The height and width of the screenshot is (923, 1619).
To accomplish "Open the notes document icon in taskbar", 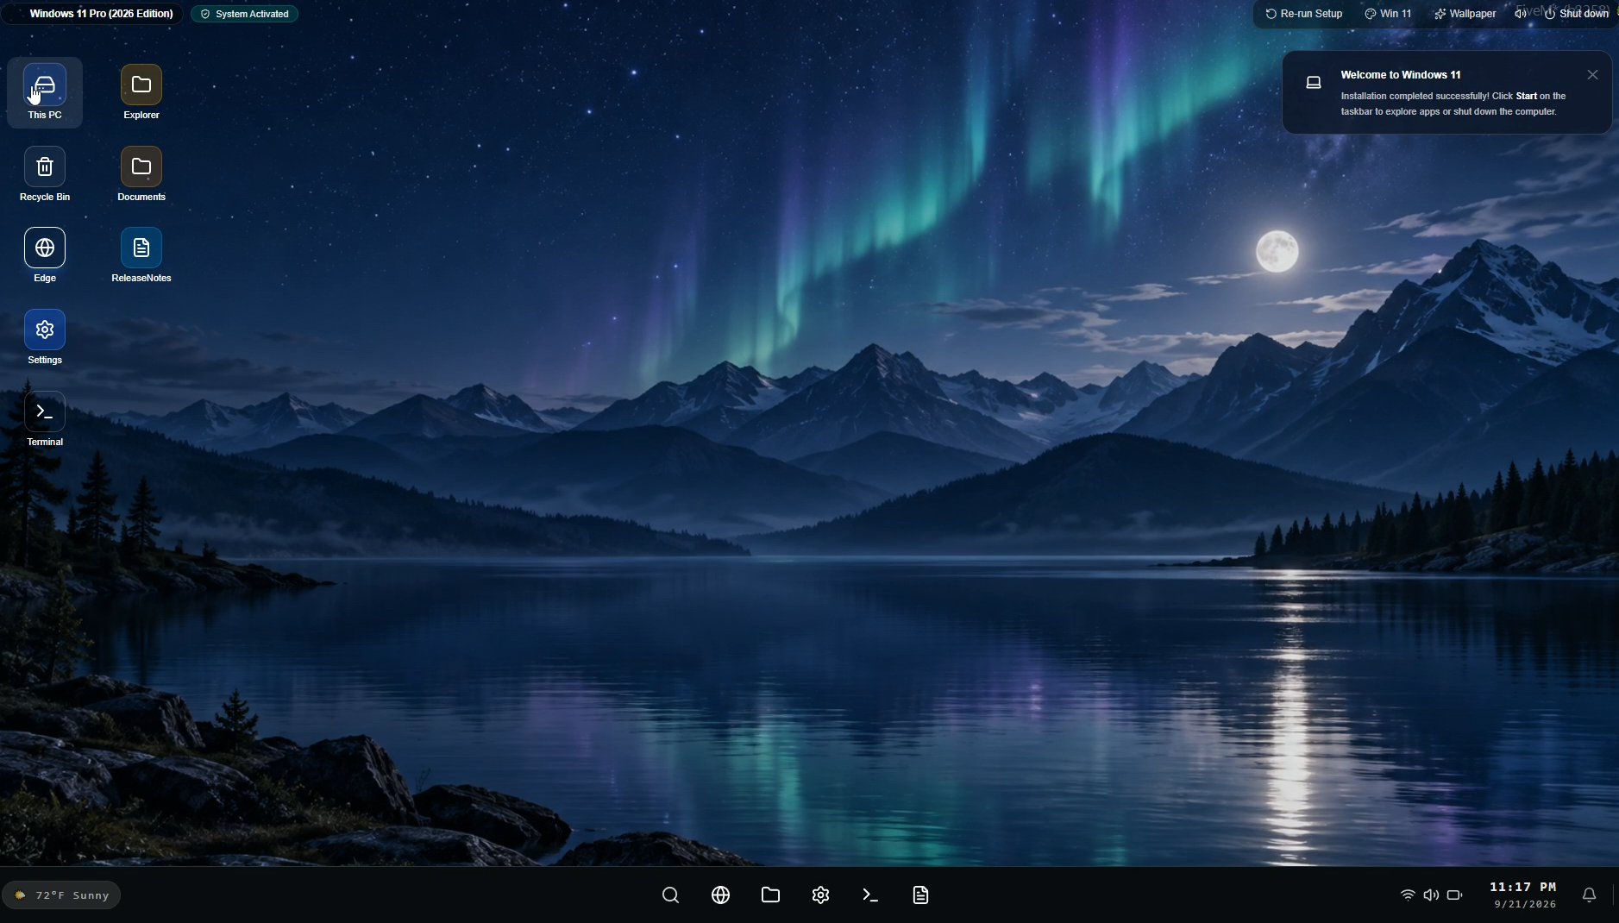I will click(921, 895).
